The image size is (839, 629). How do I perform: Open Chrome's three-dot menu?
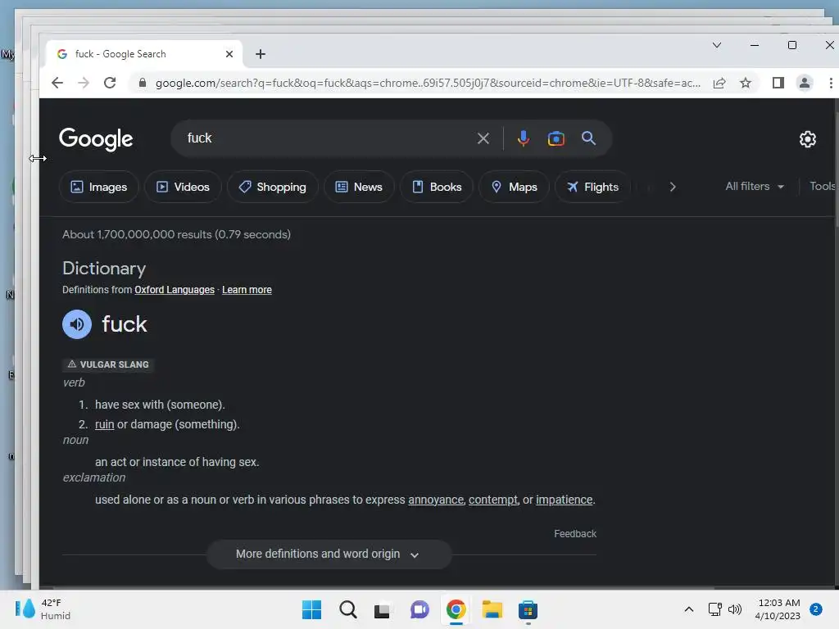(x=831, y=83)
